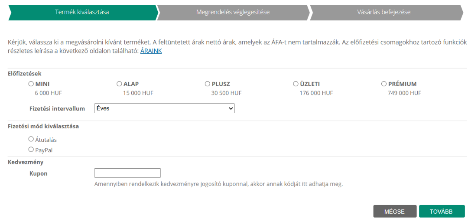Select the MINI subscription radio button
Image resolution: width=468 pixels, height=222 pixels.
tap(31, 84)
